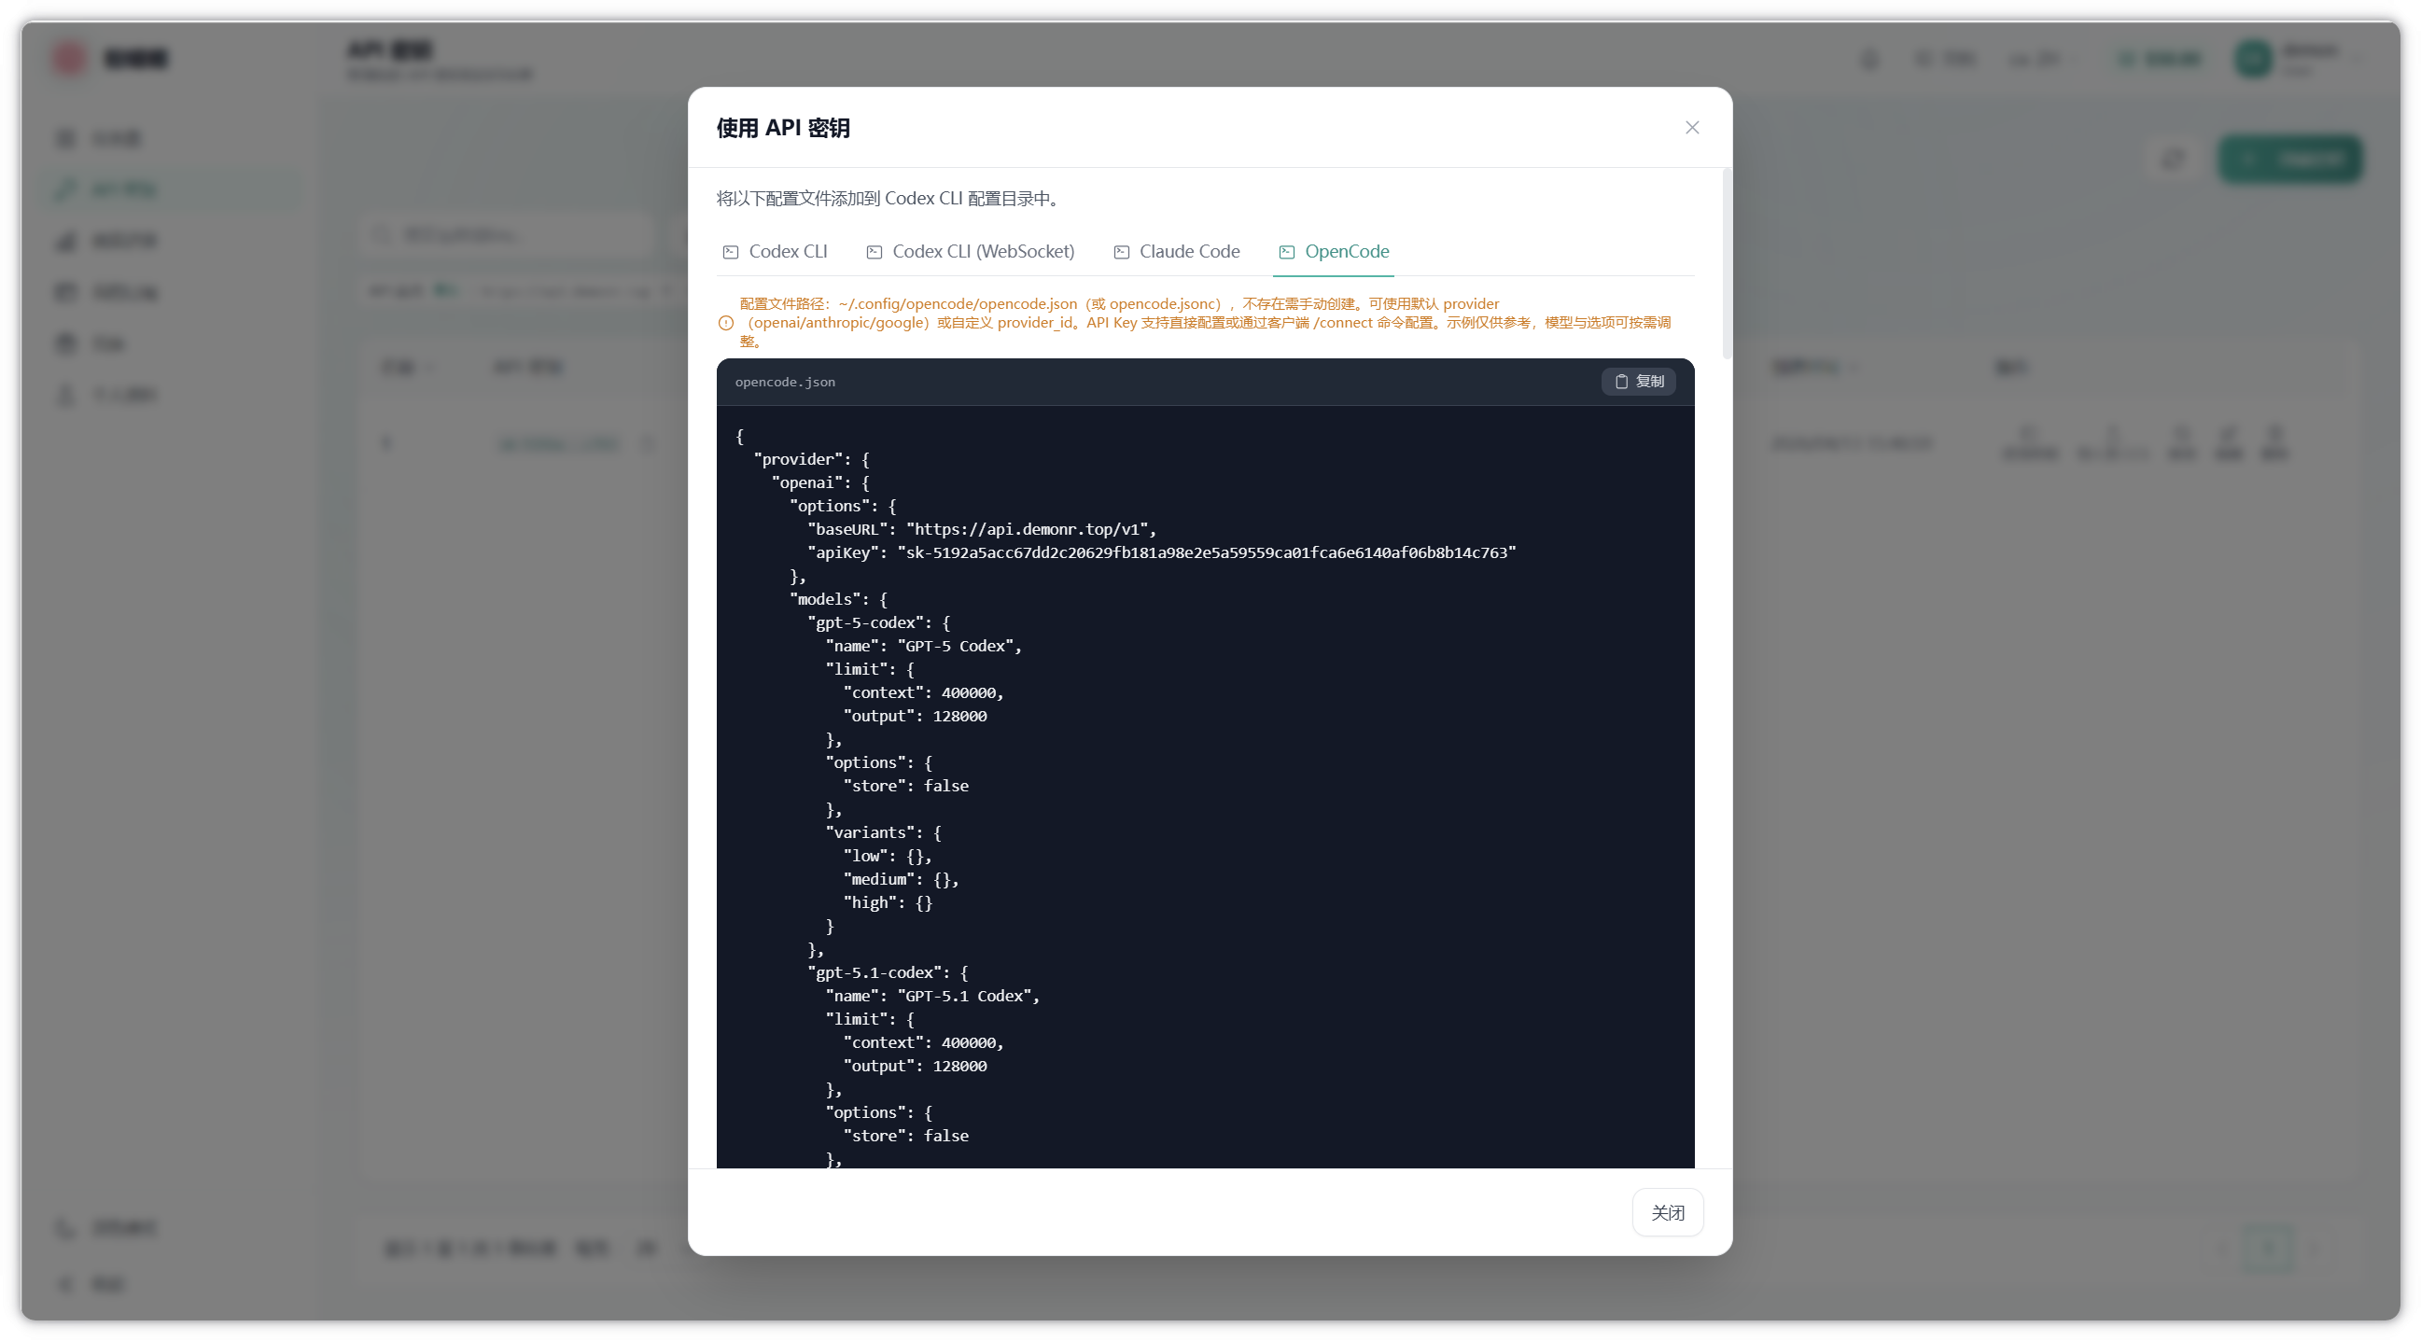Viewport: 2421px width, 1341px height.
Task: Click the opencode.json file name label
Action: click(x=785, y=383)
